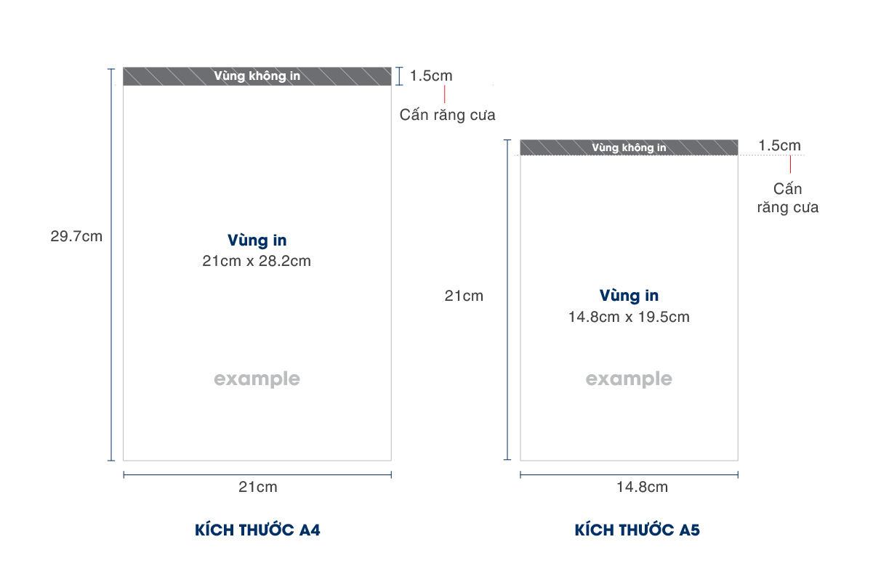Click the red pointer line under A4 1.5cm

click(444, 94)
